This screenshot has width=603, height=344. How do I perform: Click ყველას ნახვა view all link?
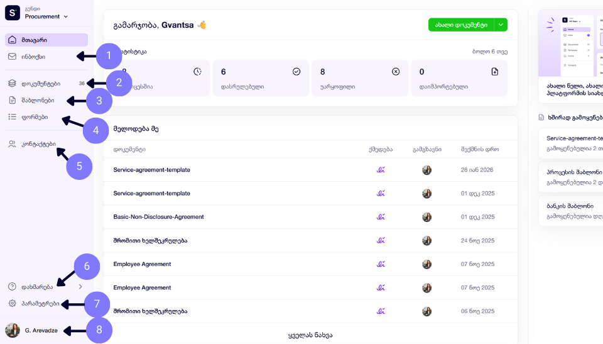[x=310, y=335]
